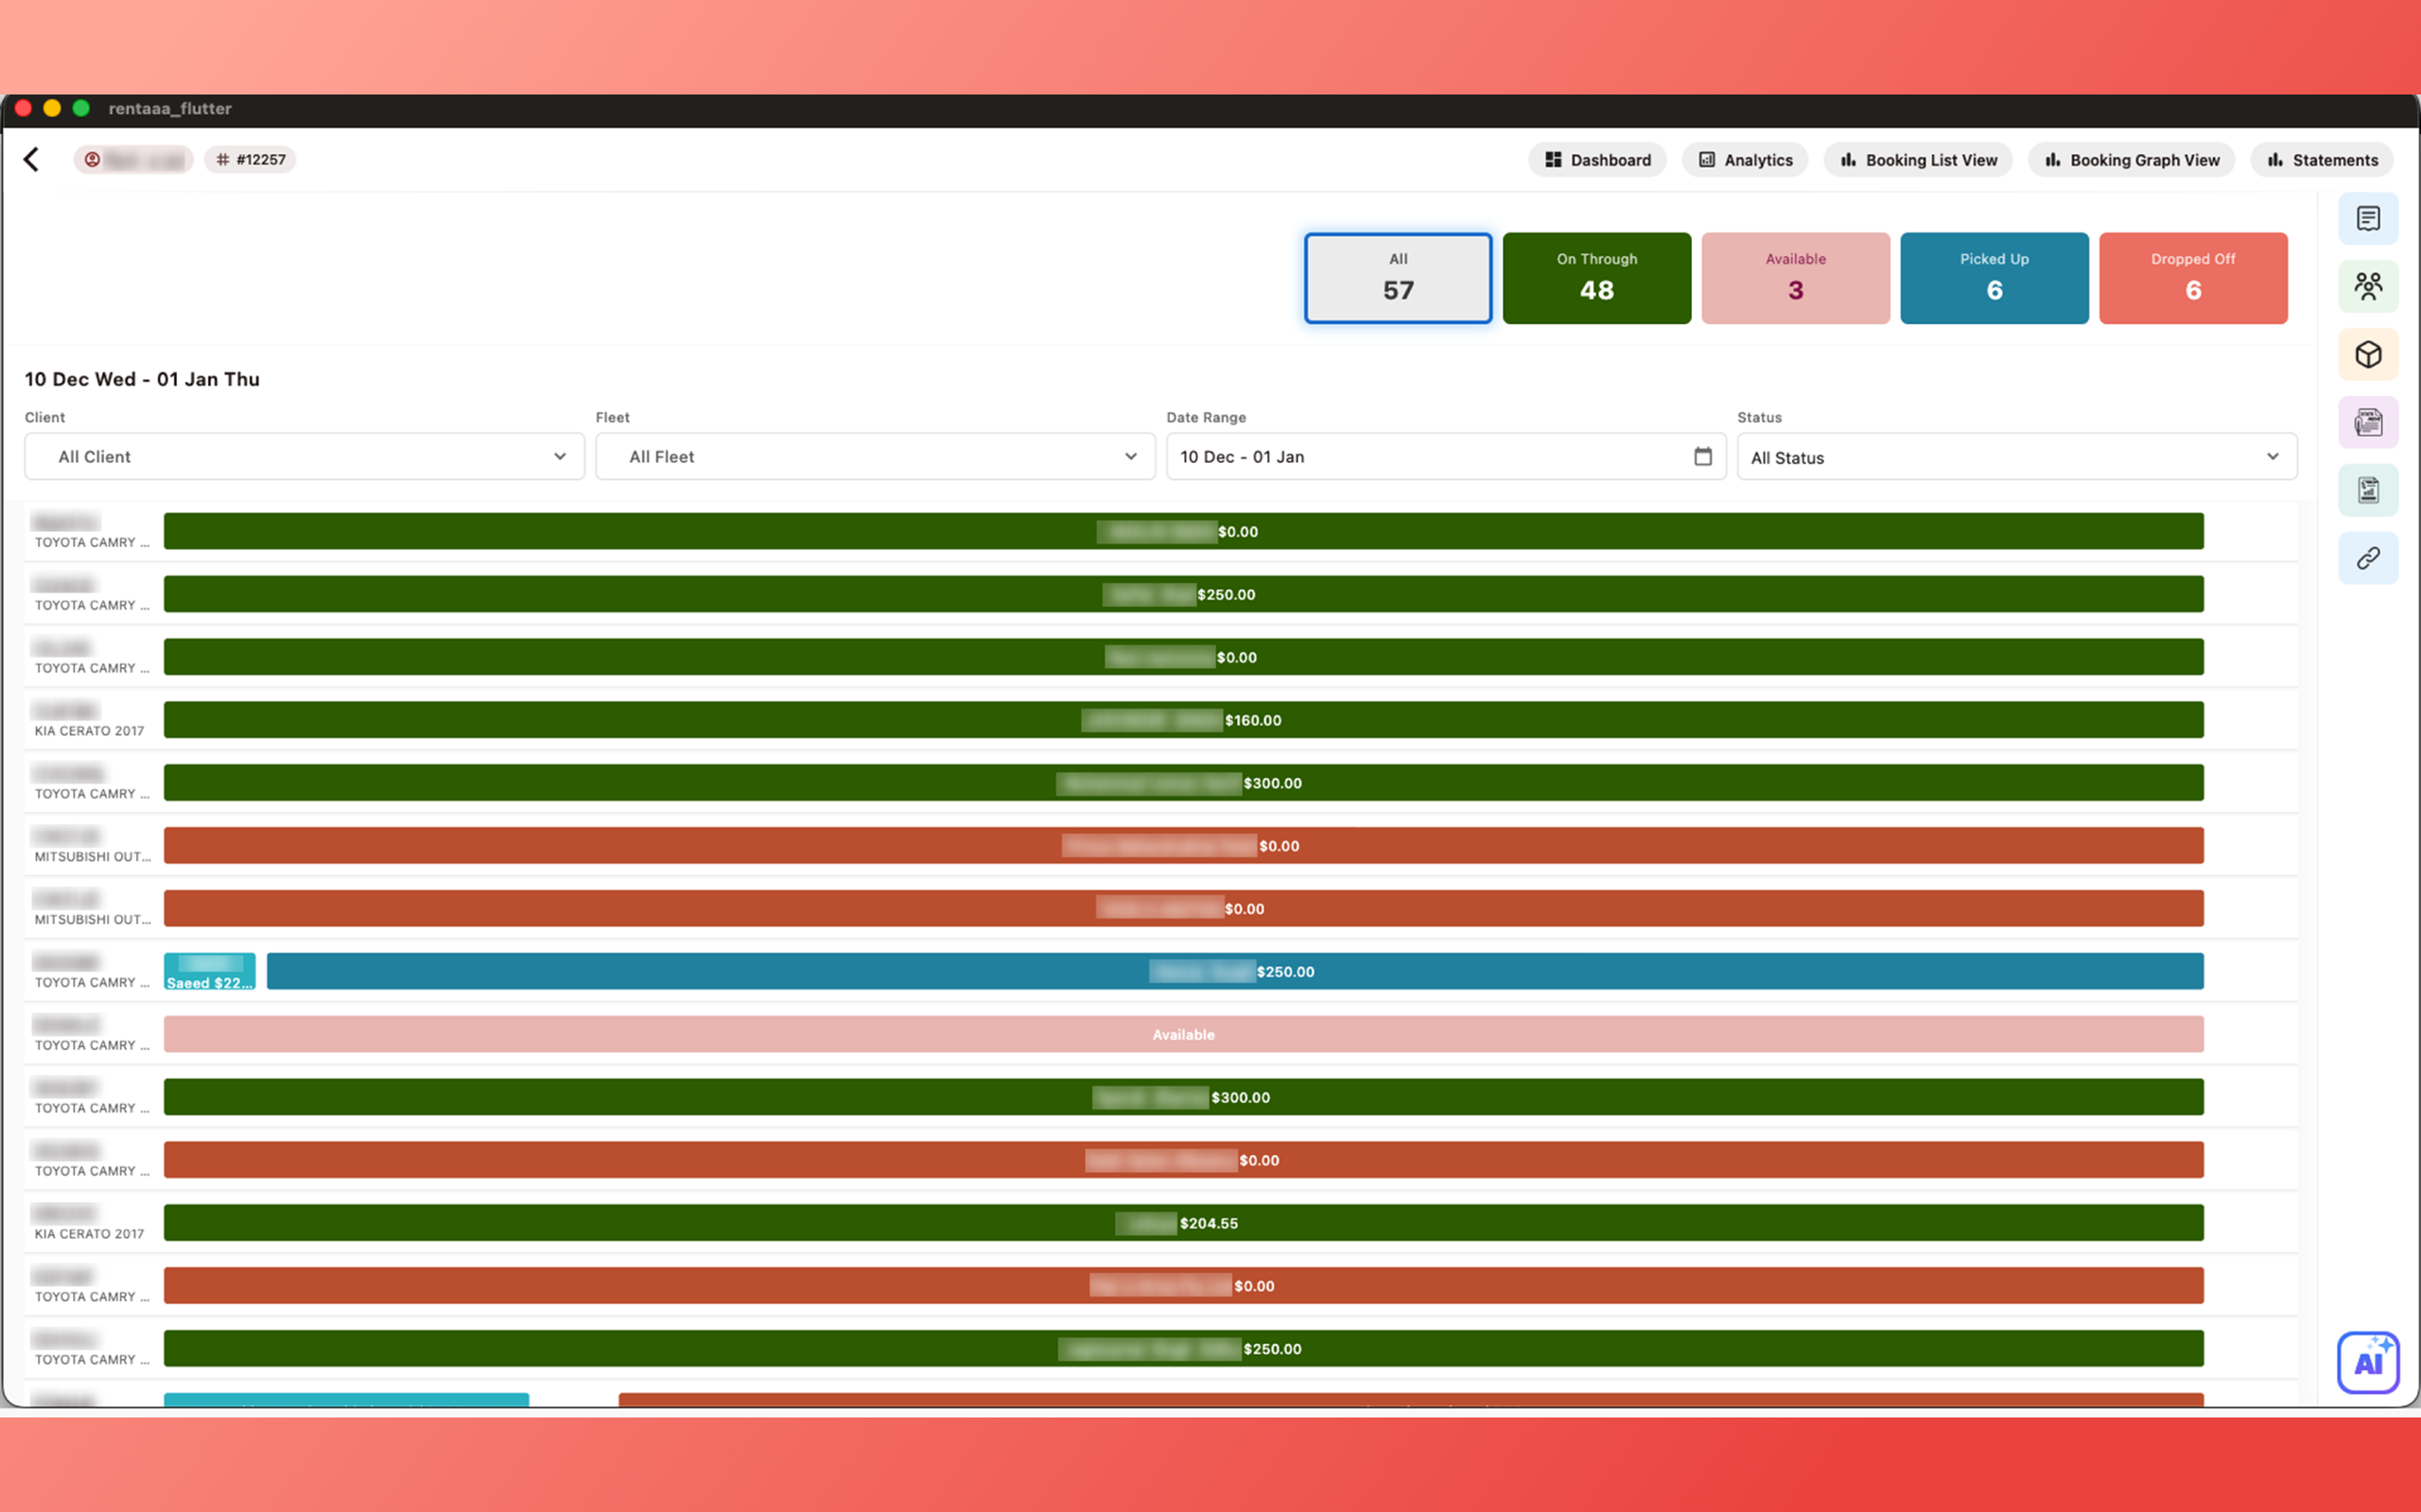Select the green $204.55 booking bar
Screen dimensions: 2421x1512
click(1183, 1223)
